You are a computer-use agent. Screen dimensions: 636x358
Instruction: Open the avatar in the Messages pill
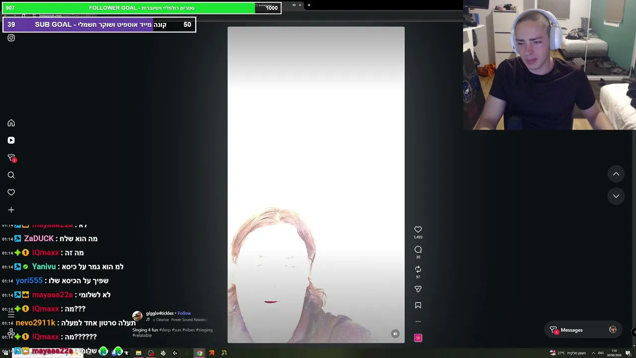[x=613, y=330]
